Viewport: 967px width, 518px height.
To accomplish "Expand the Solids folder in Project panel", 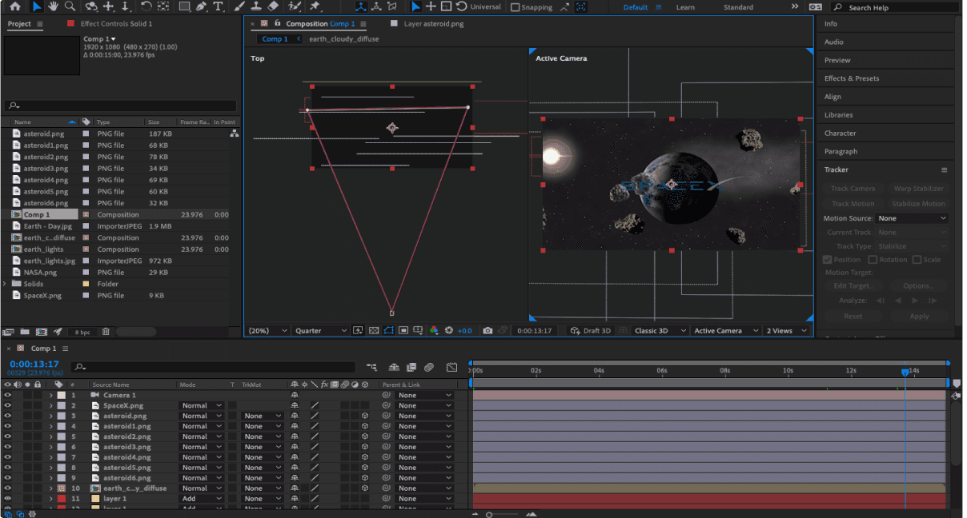I will coord(6,284).
